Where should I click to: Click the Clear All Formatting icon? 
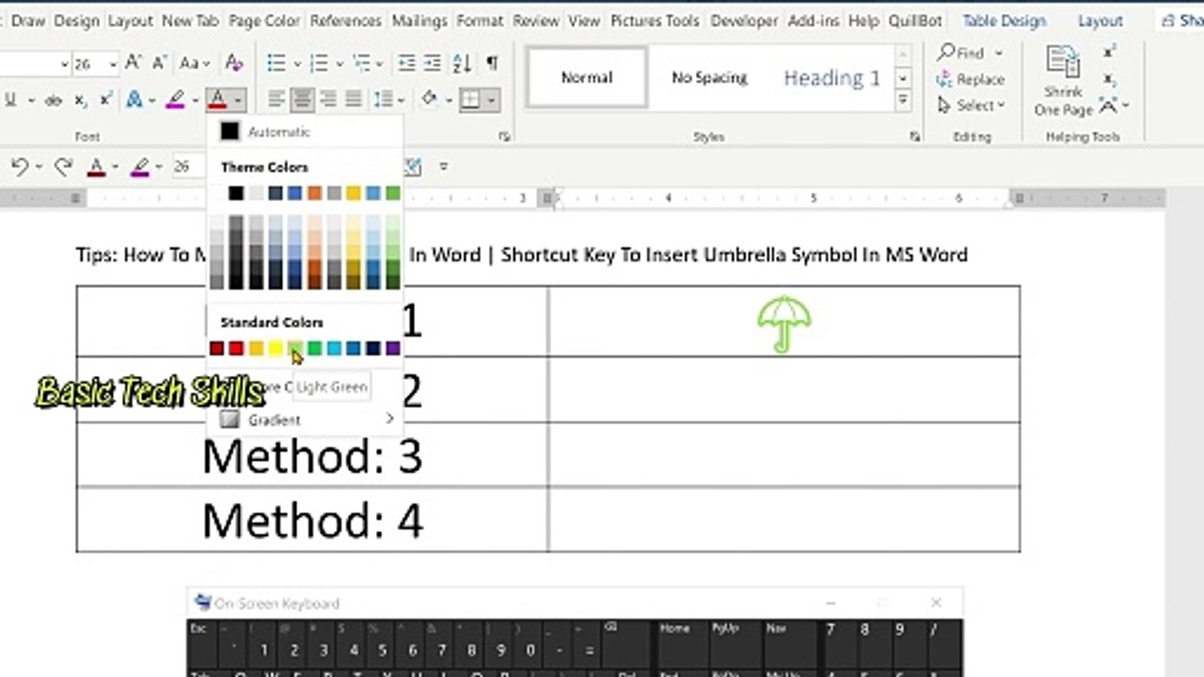coord(233,63)
